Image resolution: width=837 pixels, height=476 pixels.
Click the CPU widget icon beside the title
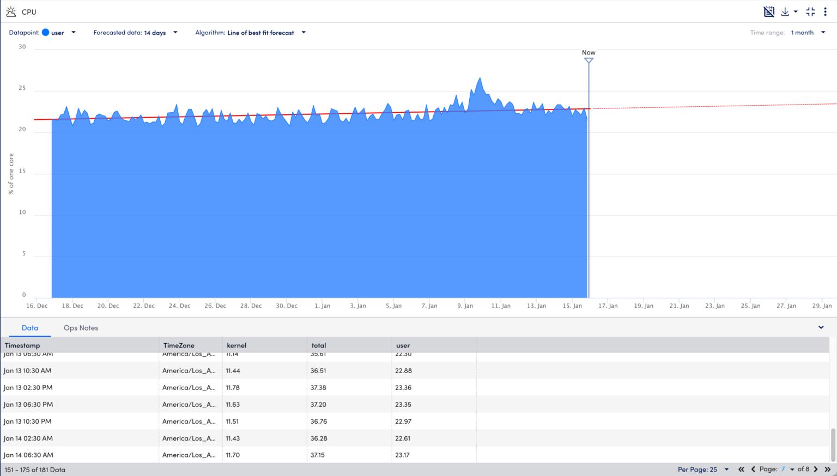pos(11,11)
